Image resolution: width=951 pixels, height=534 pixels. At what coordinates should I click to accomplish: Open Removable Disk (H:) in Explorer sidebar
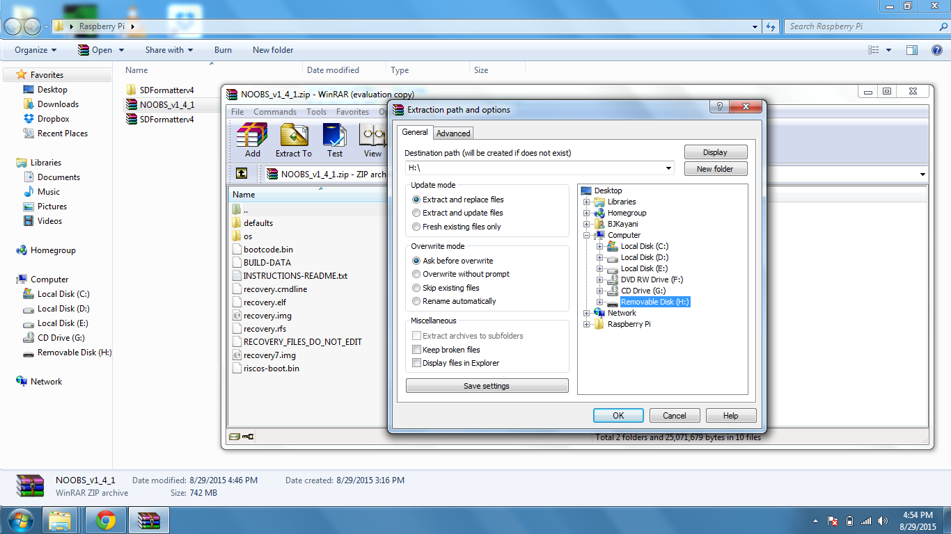click(74, 353)
